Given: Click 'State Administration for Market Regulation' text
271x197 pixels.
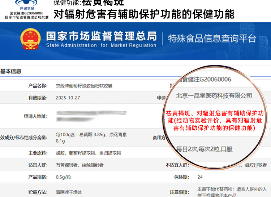Looking at the screenshot, I should pyautogui.click(x=101, y=45).
